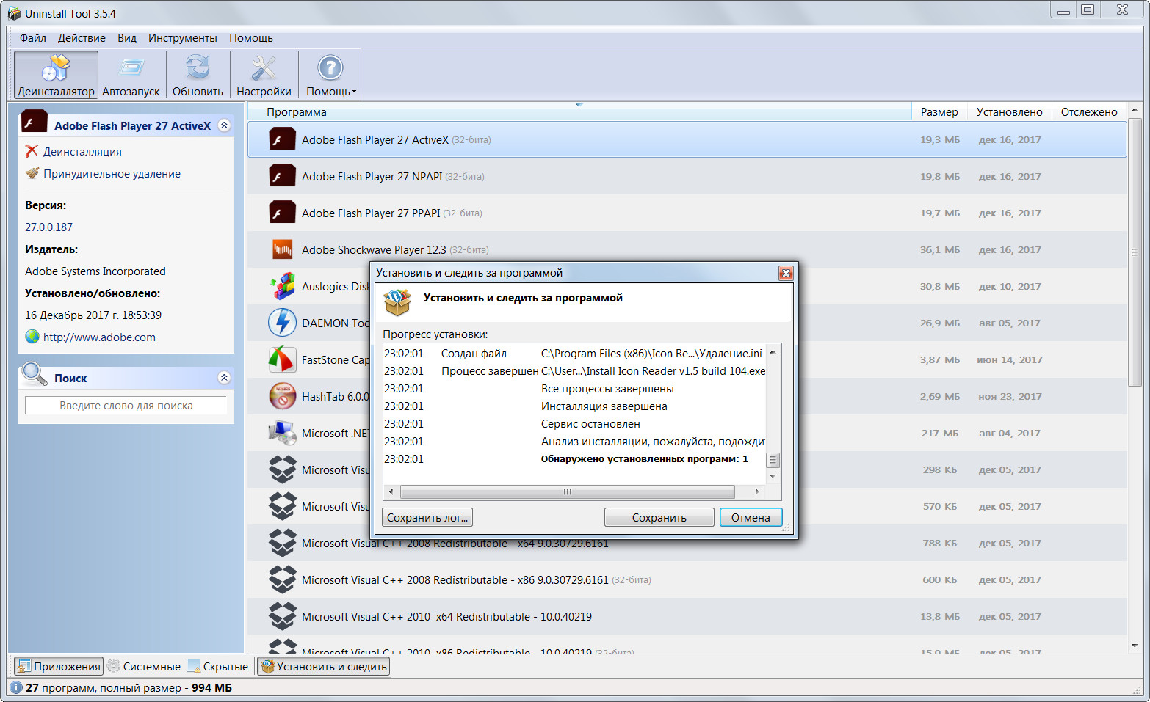Click Сохранить button in dialog

click(659, 517)
